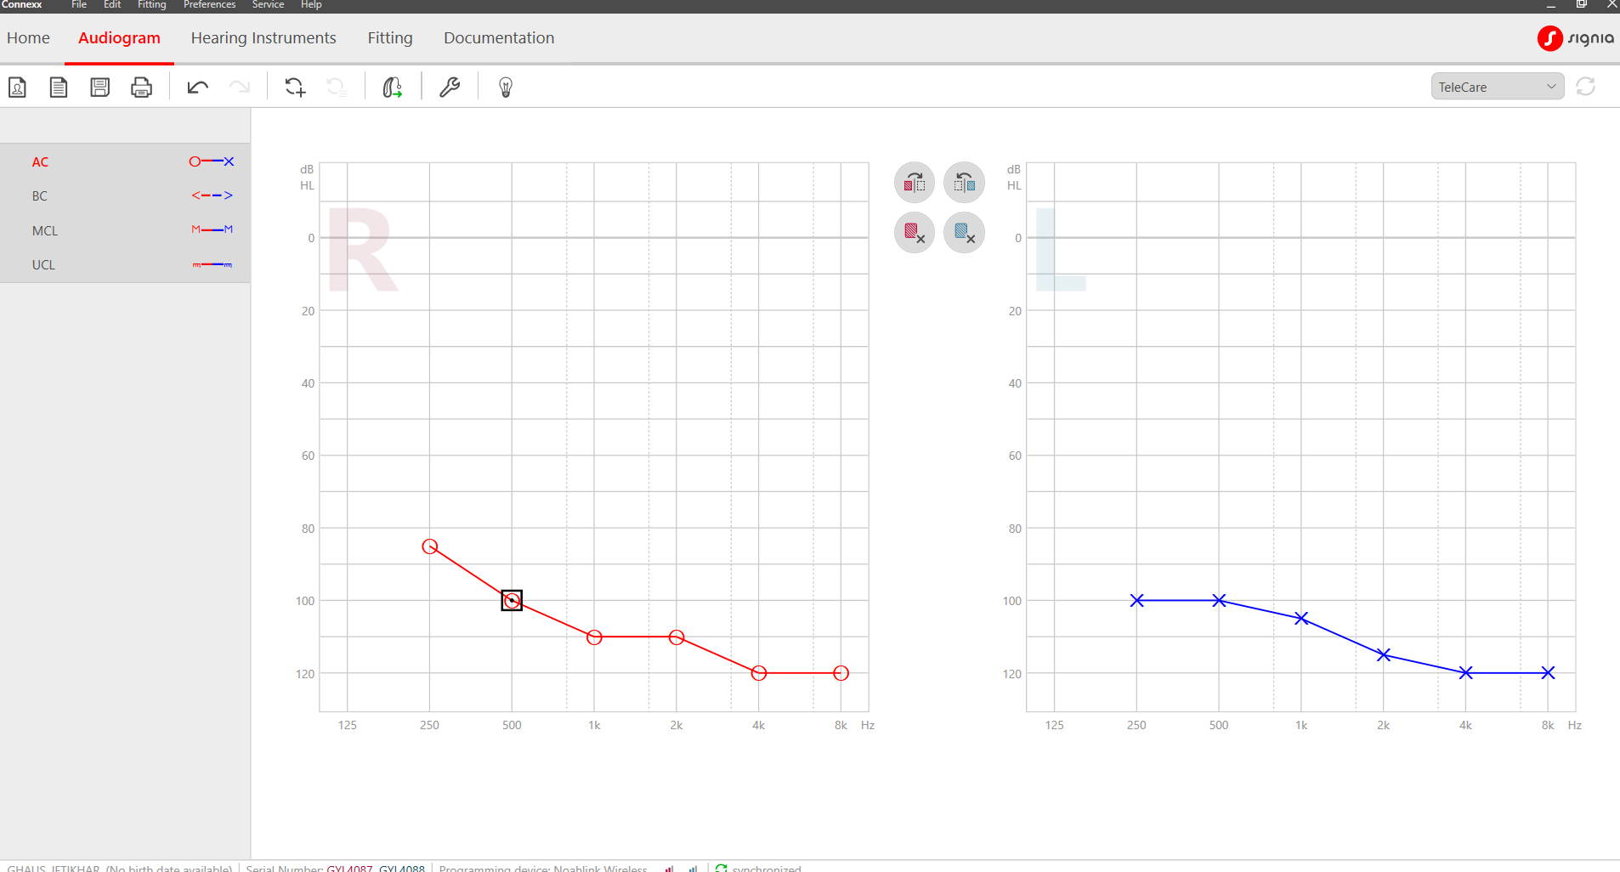This screenshot has height=872, width=1620.
Task: Switch to the Fitting tab
Action: point(390,38)
